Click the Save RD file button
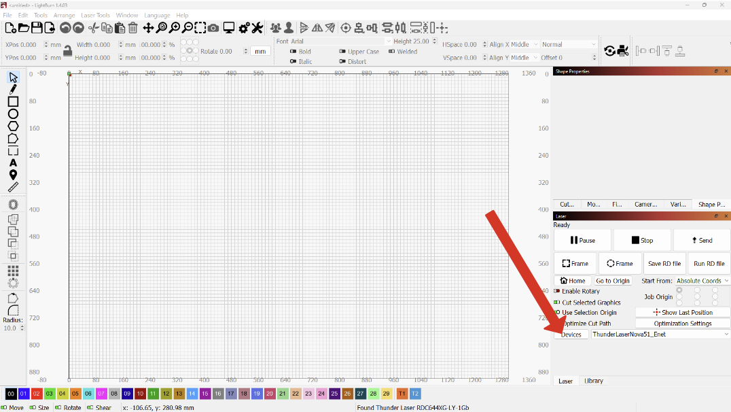The width and height of the screenshot is (731, 412). click(x=664, y=264)
